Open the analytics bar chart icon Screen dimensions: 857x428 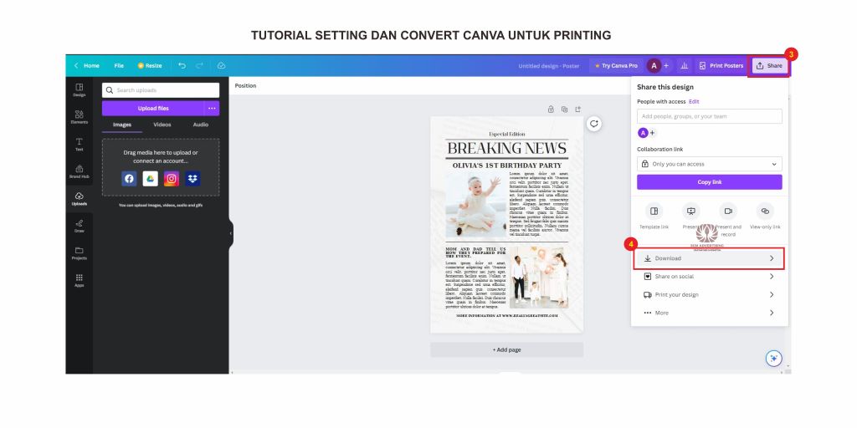684,65
